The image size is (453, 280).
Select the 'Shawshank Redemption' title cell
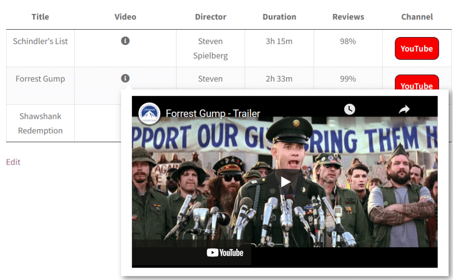click(40, 123)
